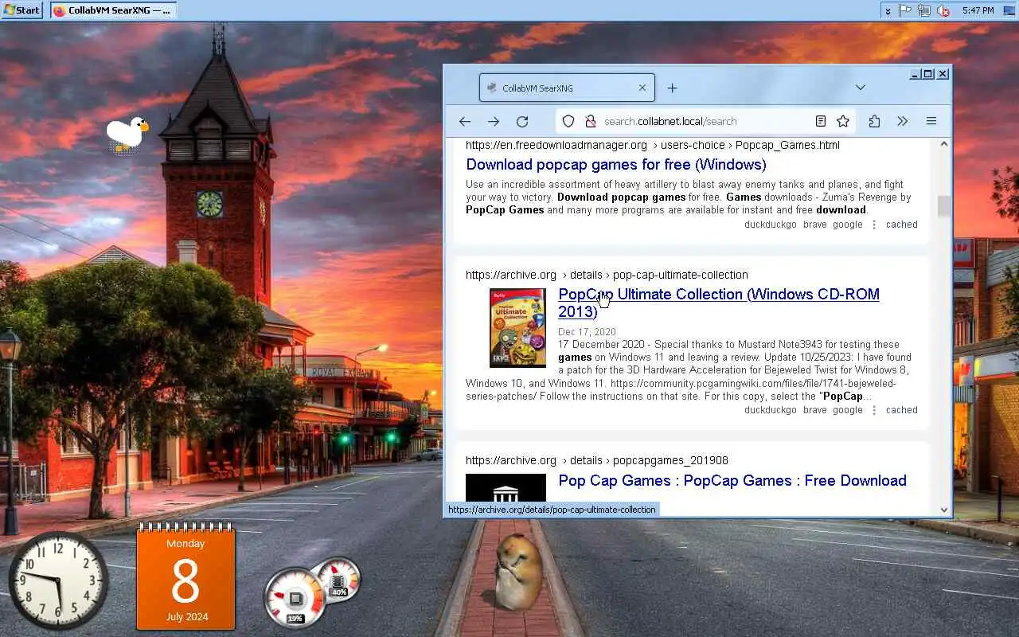The height and width of the screenshot is (637, 1019).
Task: Click the 'Dec 17, 2020' date text
Action: 587,332
